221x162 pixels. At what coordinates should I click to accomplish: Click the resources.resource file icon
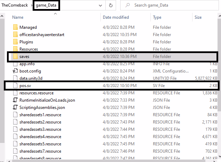tap(15, 93)
